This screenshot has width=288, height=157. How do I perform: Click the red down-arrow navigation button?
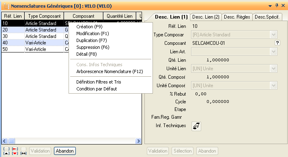coord(15,153)
